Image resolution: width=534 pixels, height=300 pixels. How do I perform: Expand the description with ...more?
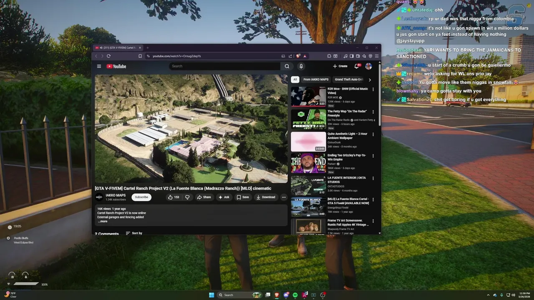click(103, 221)
